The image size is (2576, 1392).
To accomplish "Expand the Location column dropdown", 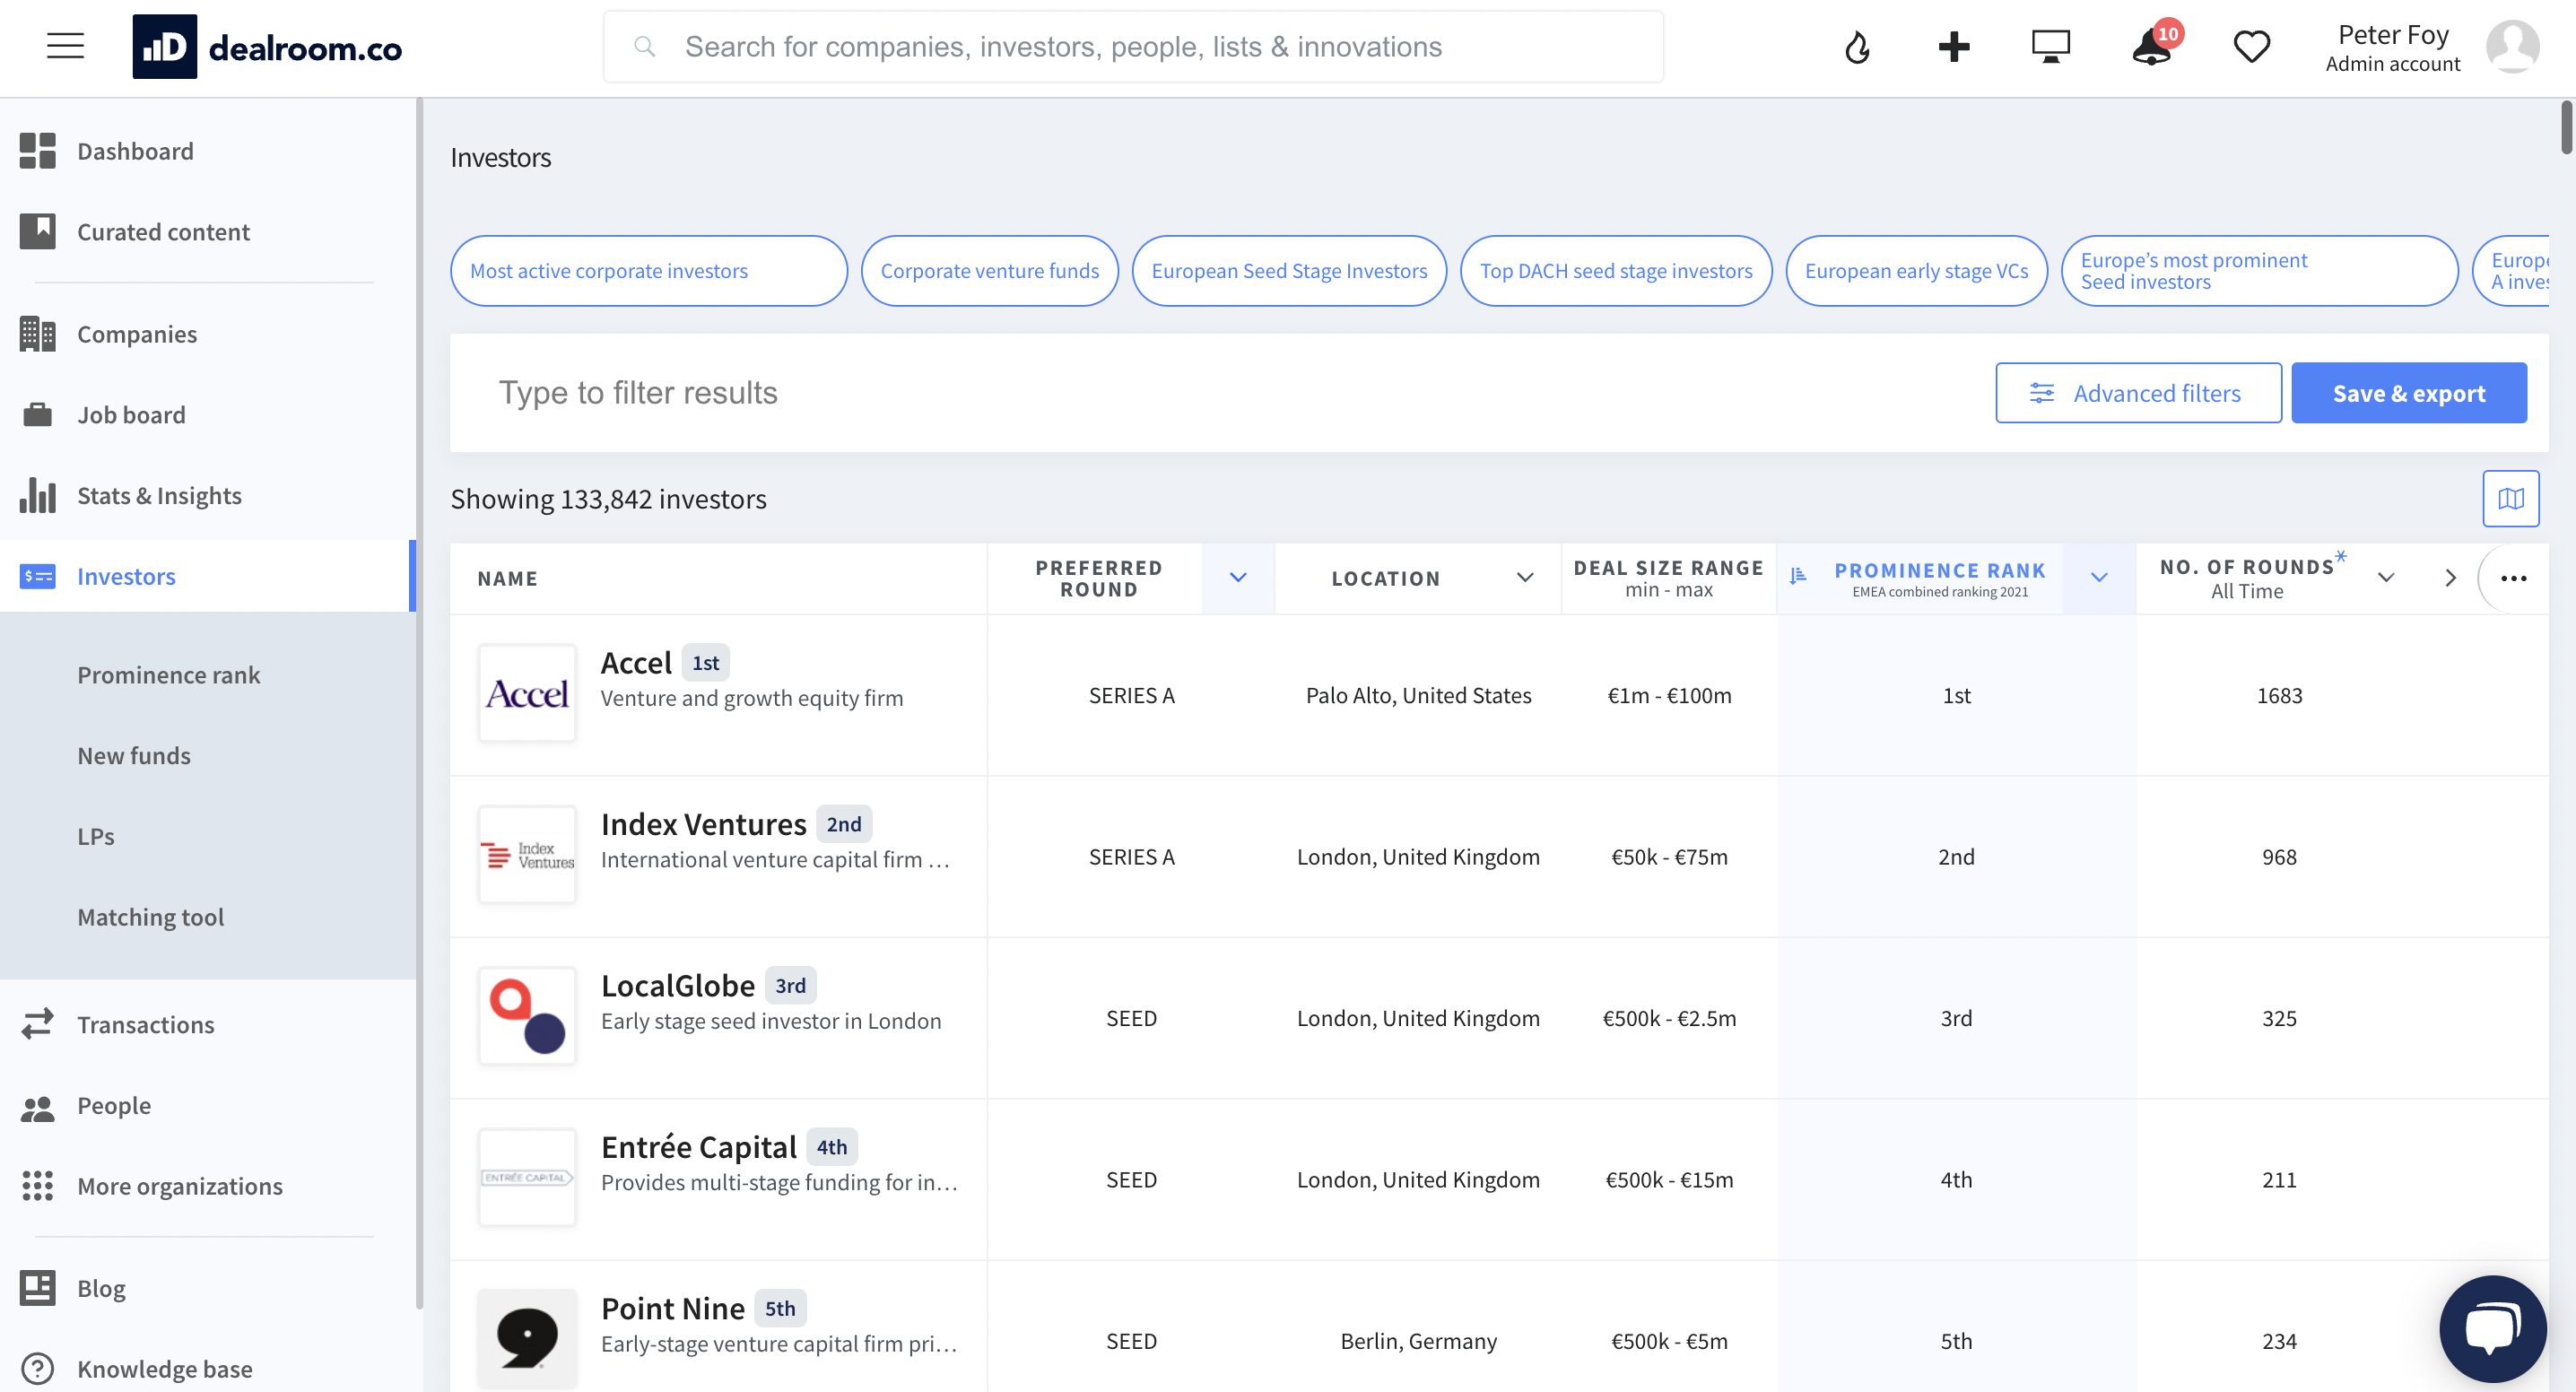I will tap(1524, 578).
